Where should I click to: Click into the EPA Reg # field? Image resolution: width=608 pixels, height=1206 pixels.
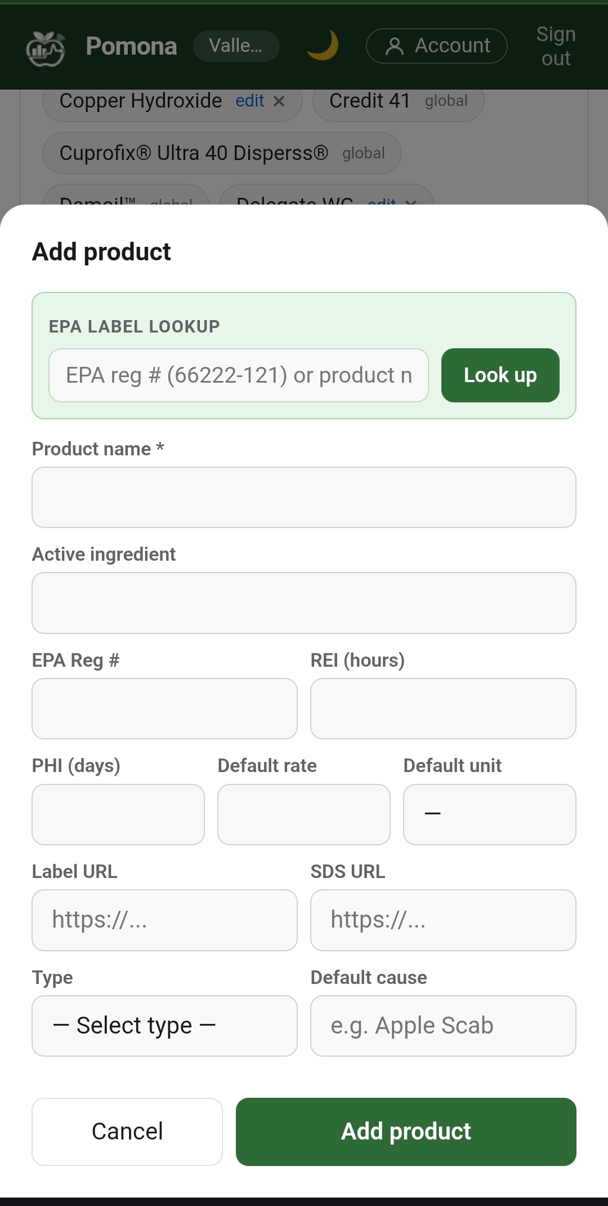164,708
